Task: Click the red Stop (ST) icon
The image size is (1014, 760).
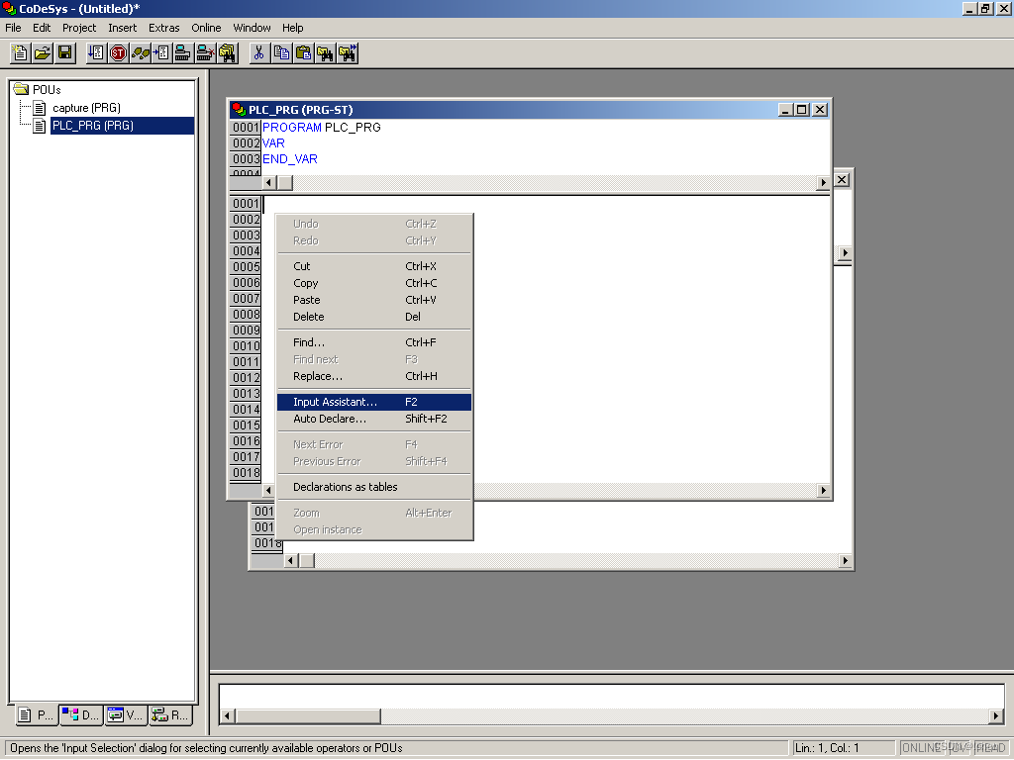Action: point(118,53)
